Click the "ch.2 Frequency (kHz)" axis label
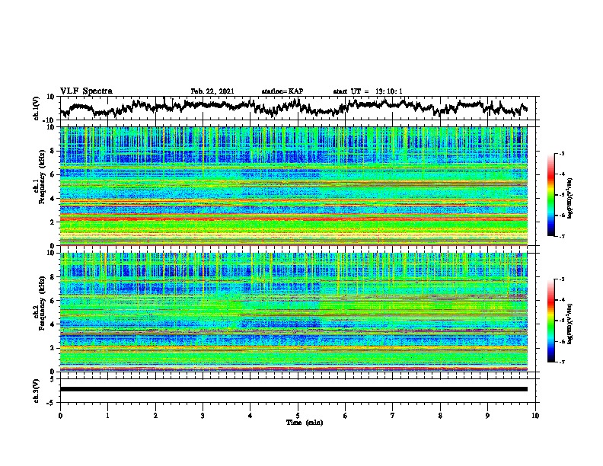The image size is (603, 466). point(39,303)
